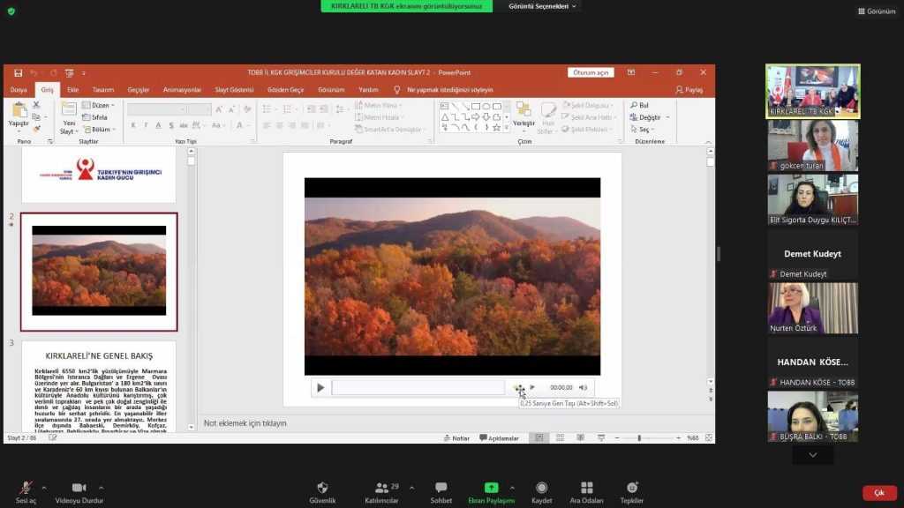The height and width of the screenshot is (508, 904).
Task: Click the Oturum açın button
Action: click(591, 72)
